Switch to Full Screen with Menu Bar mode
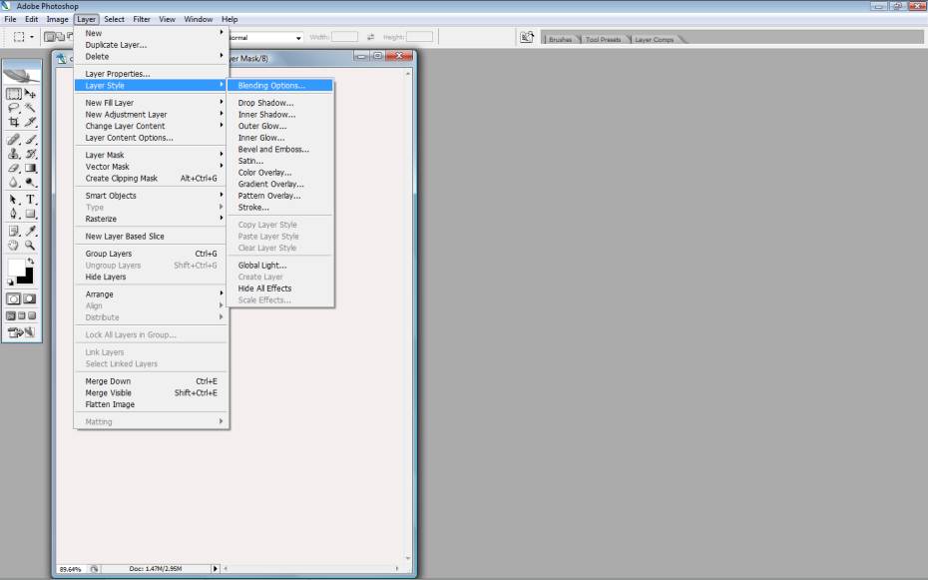The width and height of the screenshot is (928, 580). point(21,316)
